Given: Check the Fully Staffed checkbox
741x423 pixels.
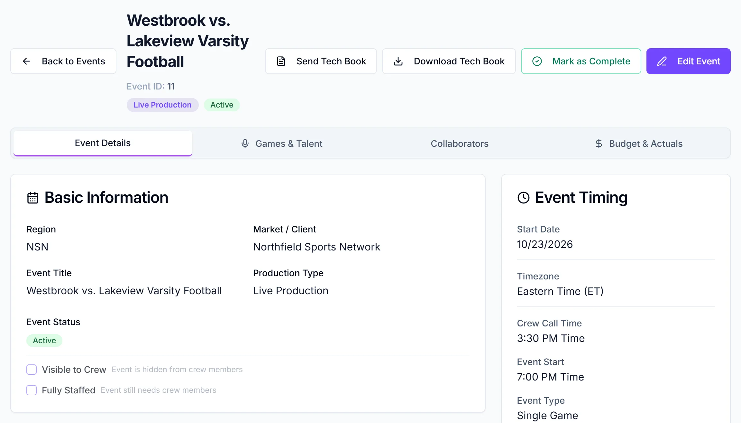Looking at the screenshot, I should tap(32, 390).
